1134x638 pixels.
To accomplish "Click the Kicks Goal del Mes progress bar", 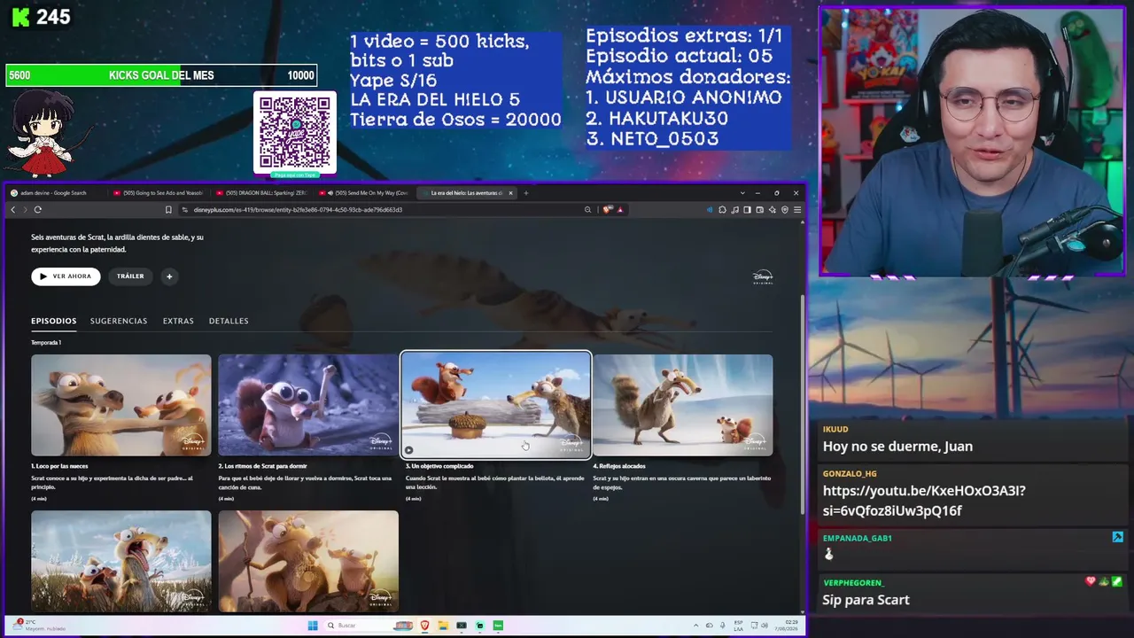I will pos(160,75).
